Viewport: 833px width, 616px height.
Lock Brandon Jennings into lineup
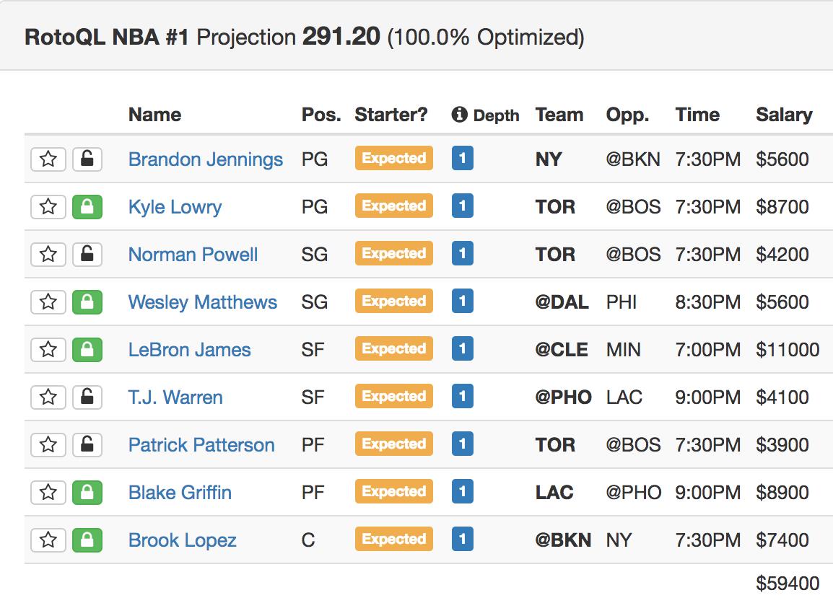[87, 159]
